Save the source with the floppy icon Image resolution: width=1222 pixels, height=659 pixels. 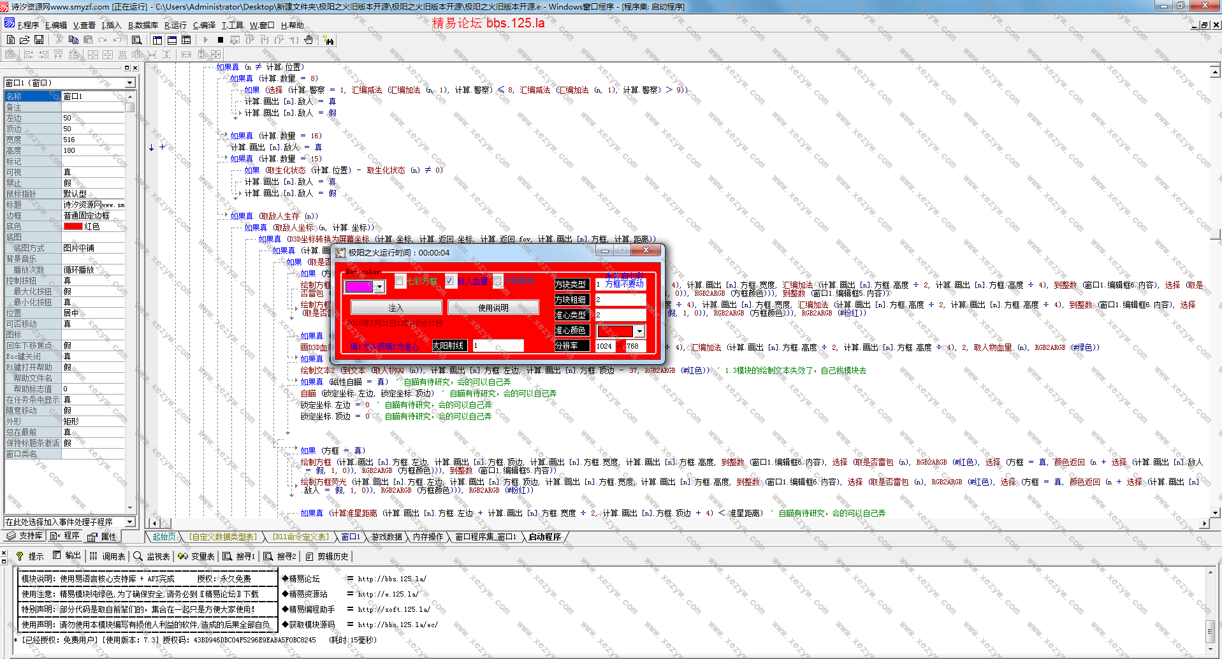pos(39,40)
